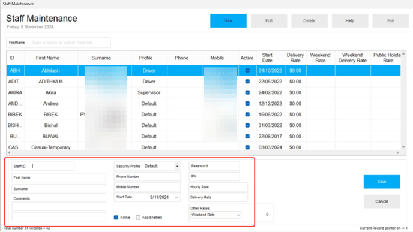Enable the App Enabled checkbox
This screenshot has height=232, width=413.
[138, 218]
